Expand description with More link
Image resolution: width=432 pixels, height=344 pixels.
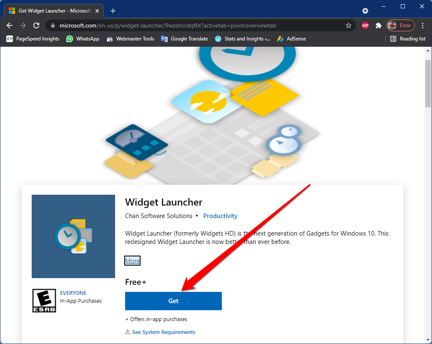(x=132, y=261)
